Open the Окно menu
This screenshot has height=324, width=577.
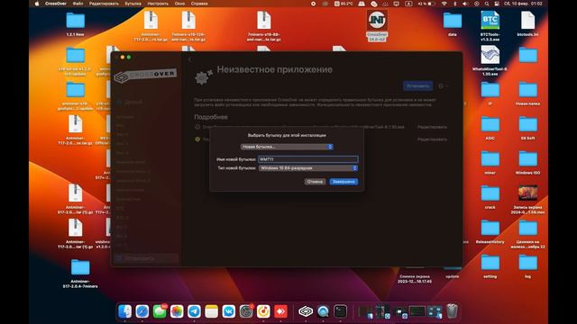click(179, 4)
